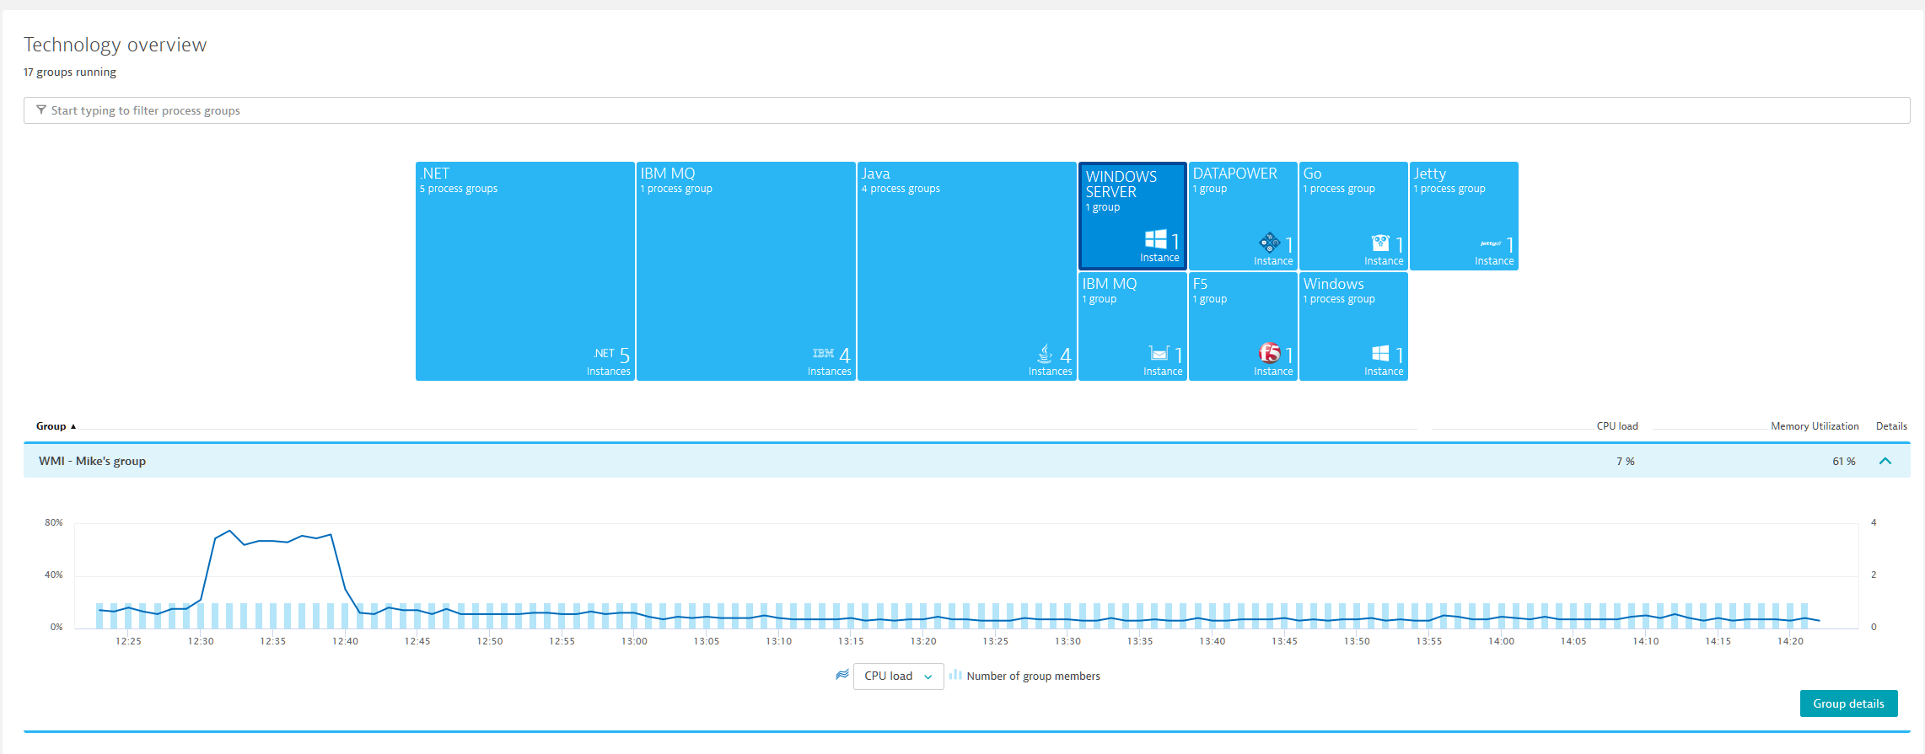1925x754 pixels.
Task: Open the CPU load metric dropdown
Action: [x=898, y=676]
